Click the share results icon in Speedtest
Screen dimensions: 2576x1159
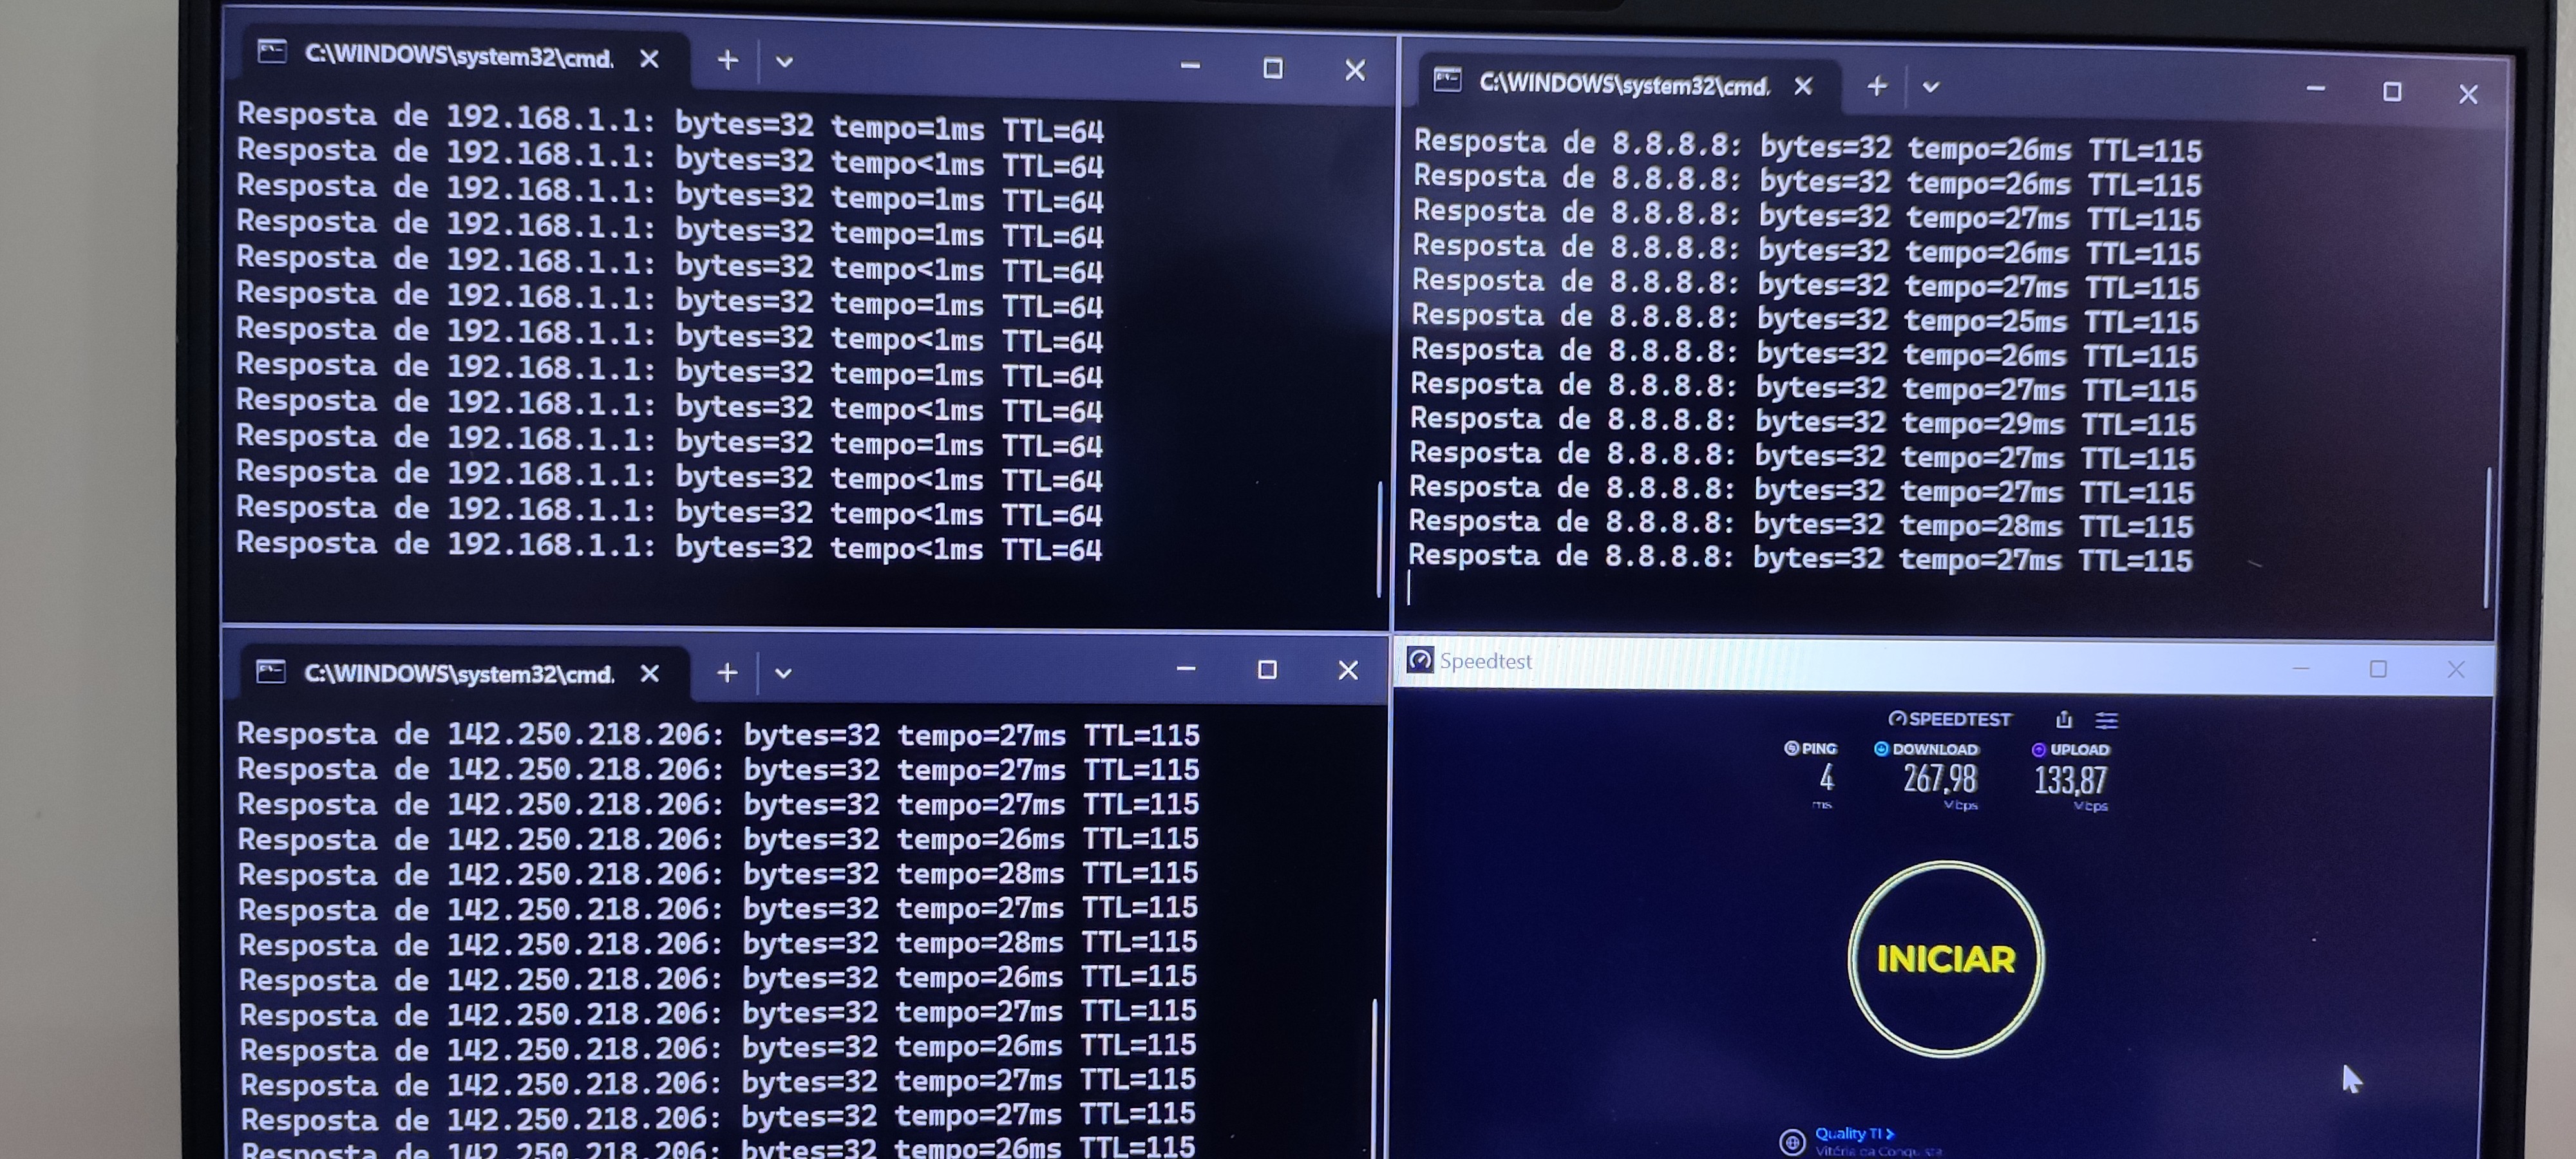pyautogui.click(x=2063, y=719)
